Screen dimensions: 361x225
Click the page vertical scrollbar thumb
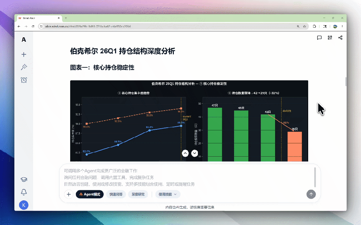coord(346,82)
